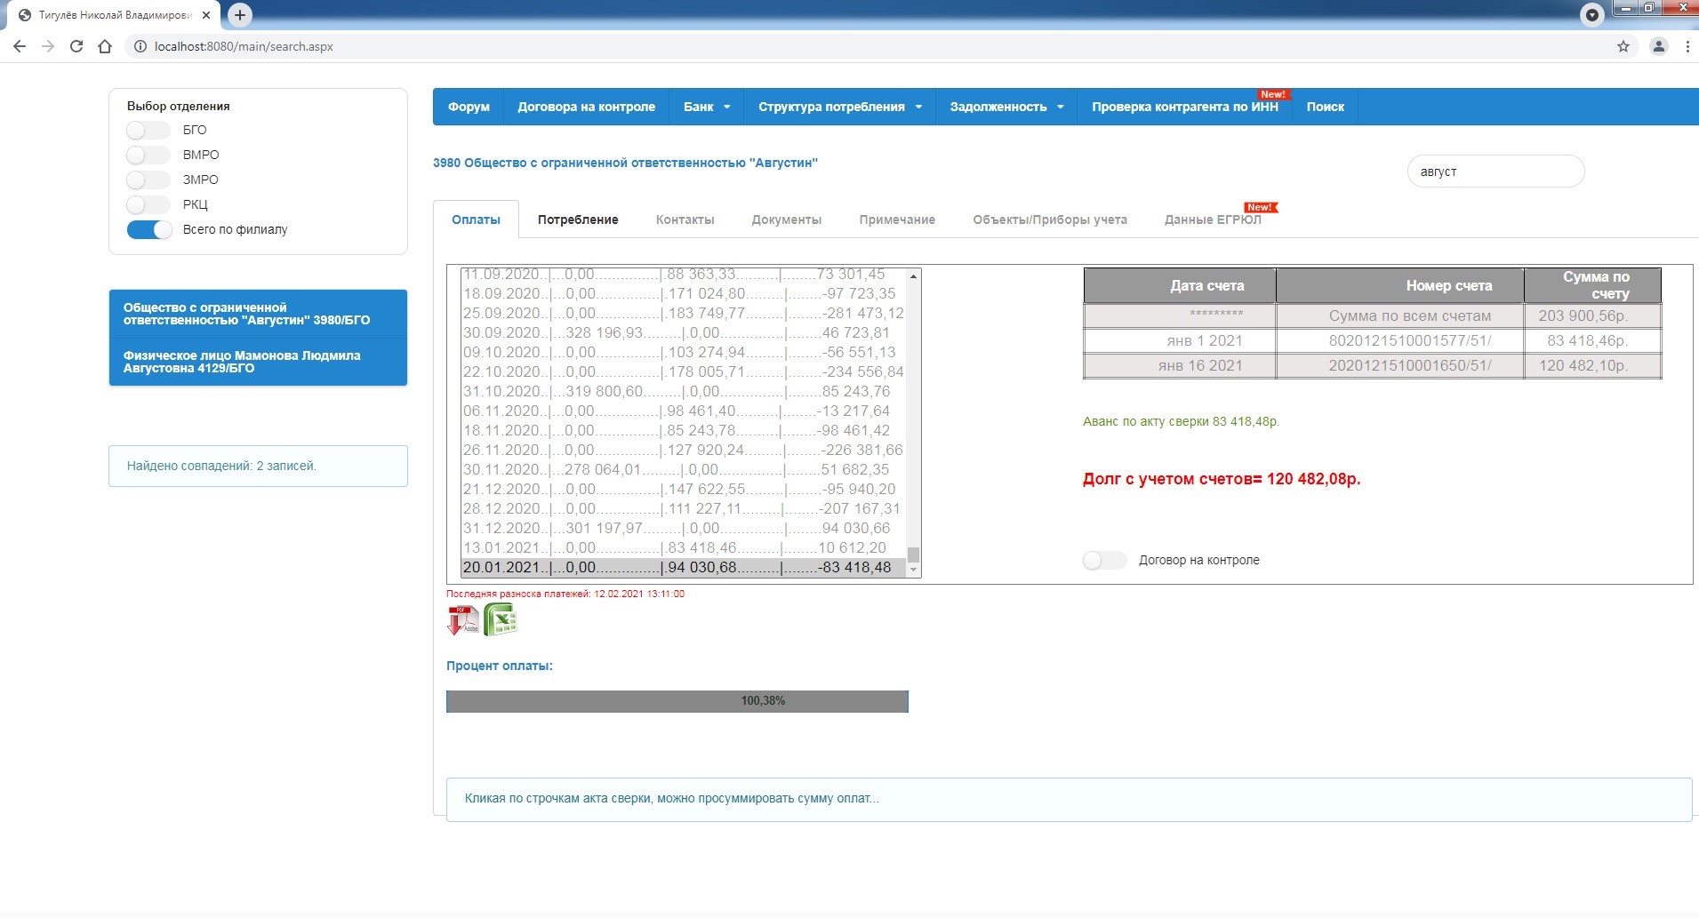Image resolution: width=1699 pixels, height=918 pixels.
Task: Bookmark this page with star icon
Action: 1623,46
